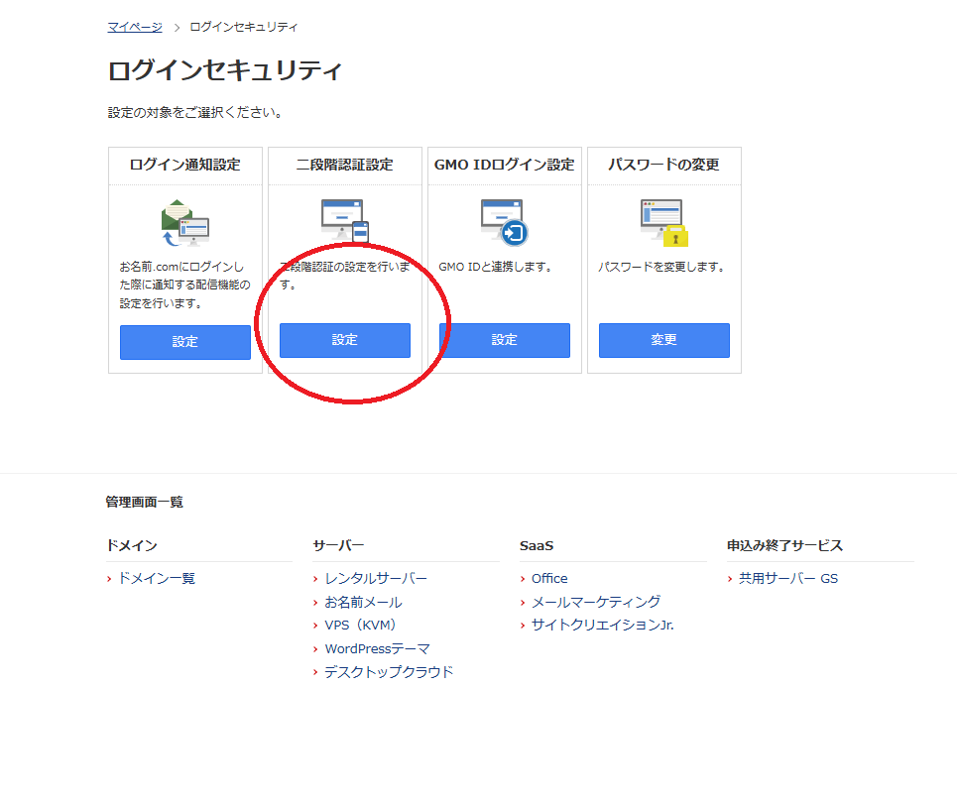This screenshot has height=801, width=957.
Task: Click 設定 button under 二段階認証設定
Action: click(345, 340)
